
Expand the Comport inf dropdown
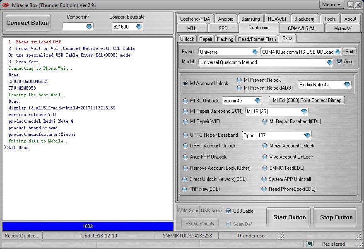89,26
